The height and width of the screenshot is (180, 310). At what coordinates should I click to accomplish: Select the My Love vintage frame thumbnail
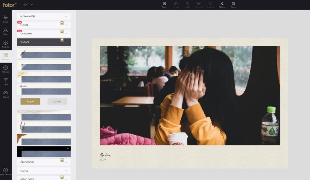tap(44, 89)
